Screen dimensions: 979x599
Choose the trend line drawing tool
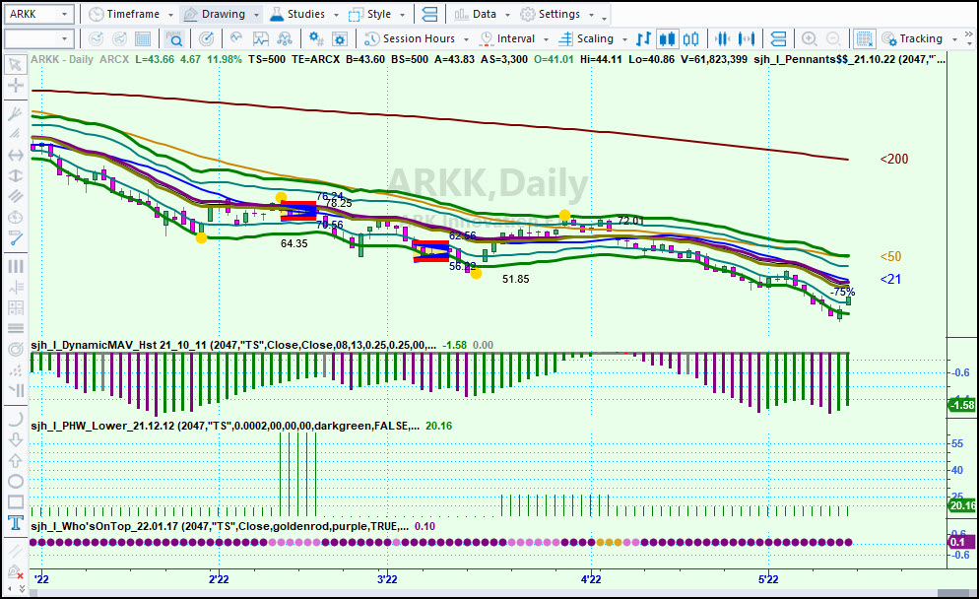pyautogui.click(x=16, y=238)
